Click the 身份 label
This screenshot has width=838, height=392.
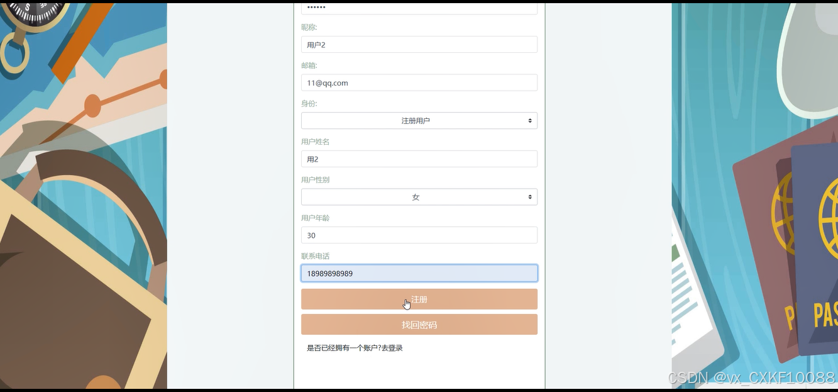(309, 104)
